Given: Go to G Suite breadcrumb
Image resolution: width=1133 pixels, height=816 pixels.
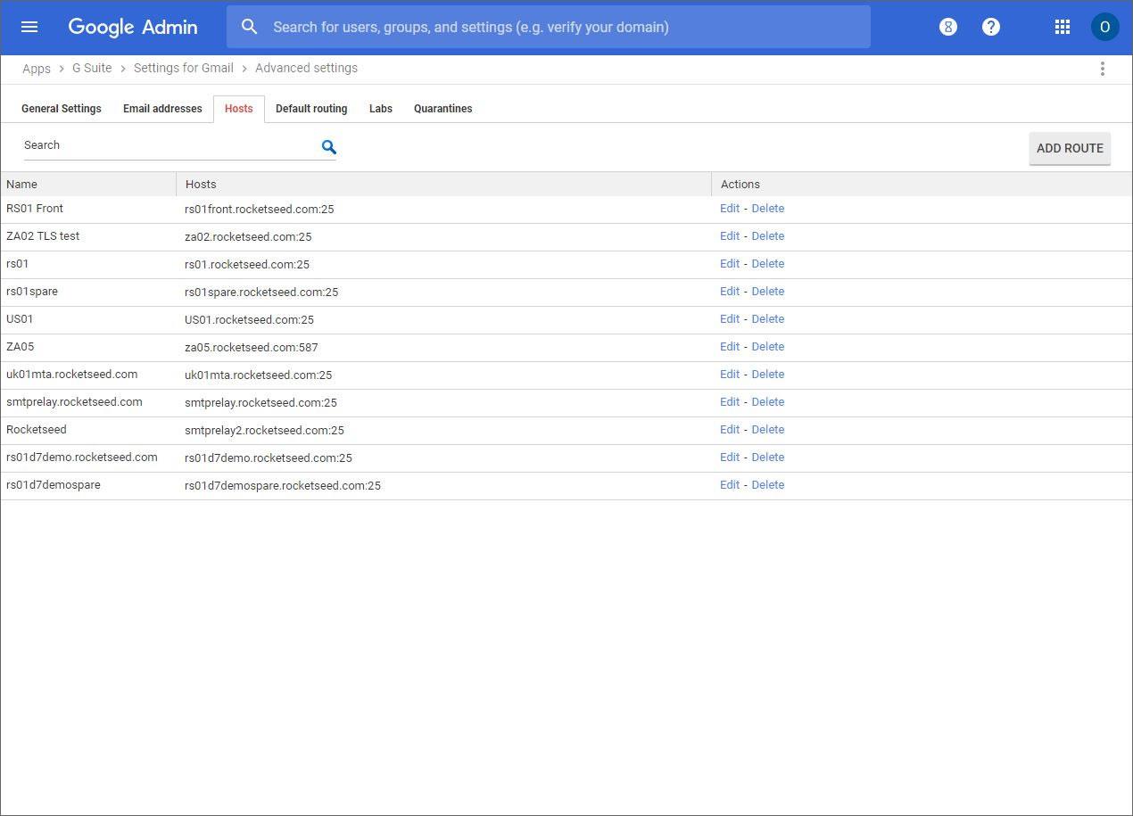Looking at the screenshot, I should [92, 68].
